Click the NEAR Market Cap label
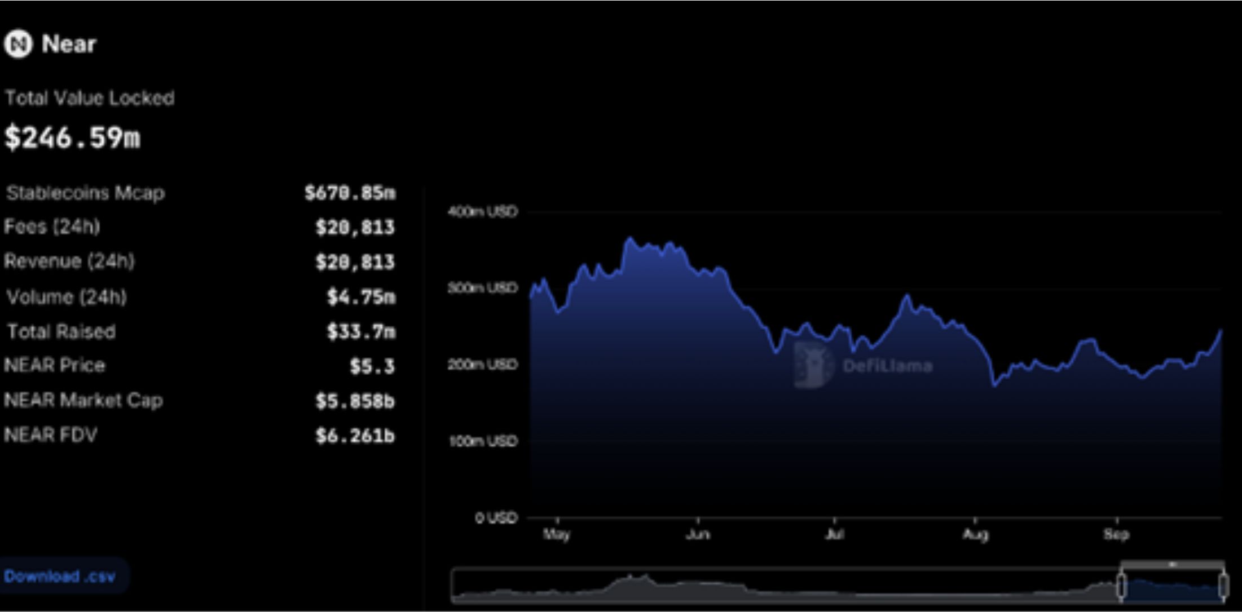 83,401
